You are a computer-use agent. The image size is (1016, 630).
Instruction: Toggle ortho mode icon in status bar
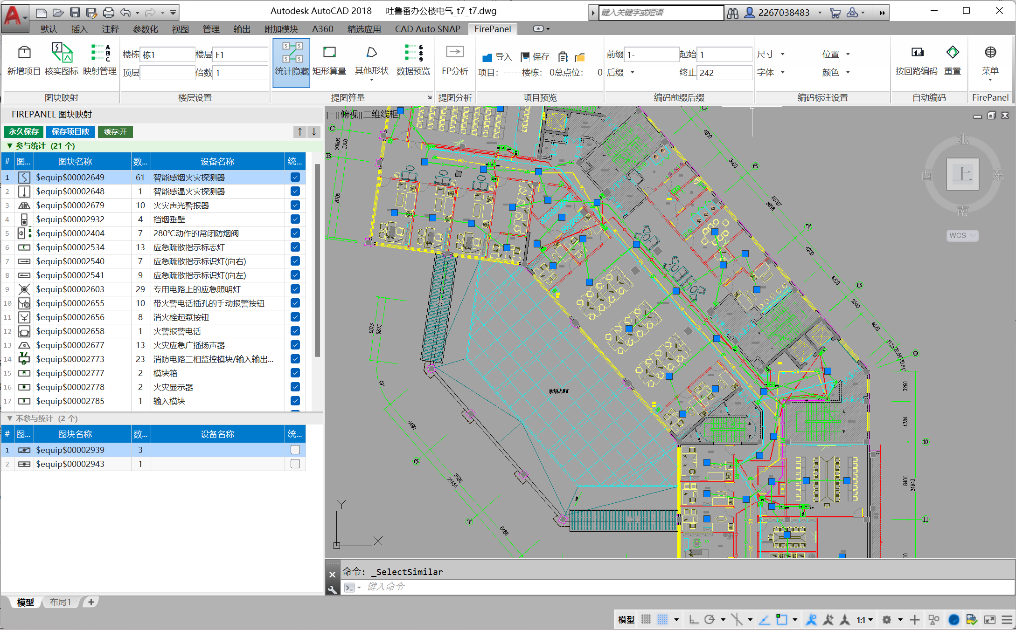point(694,619)
